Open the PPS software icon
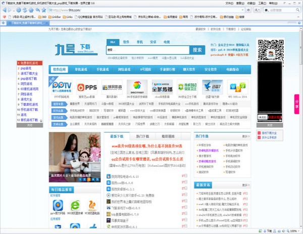The image size is (303, 234). click(x=87, y=87)
